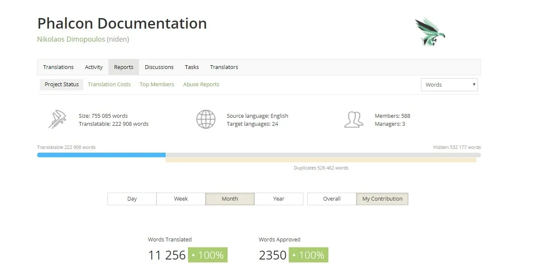Click the caliper size icon
This screenshot has height=278, width=537.
pyautogui.click(x=57, y=119)
